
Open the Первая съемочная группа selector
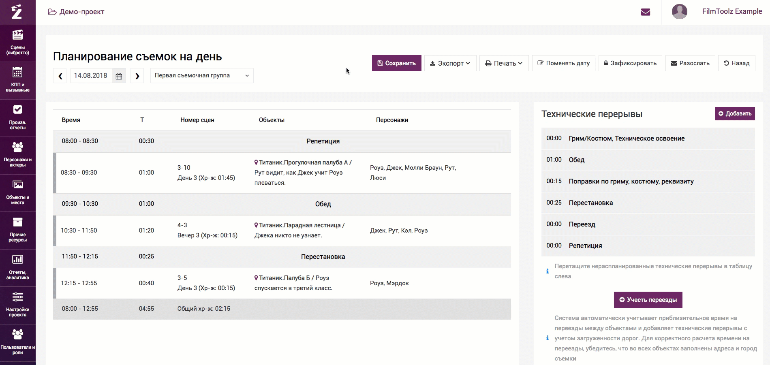(x=202, y=76)
